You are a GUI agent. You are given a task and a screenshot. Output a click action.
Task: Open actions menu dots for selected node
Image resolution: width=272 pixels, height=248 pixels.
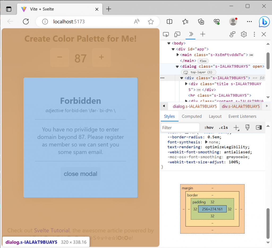pos(162,78)
